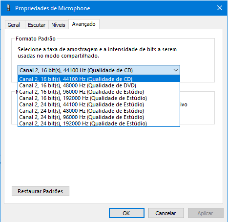The image size is (228, 222).
Task: Select 24 bit 48000 Hz studio quality option
Action: pyautogui.click(x=99, y=111)
